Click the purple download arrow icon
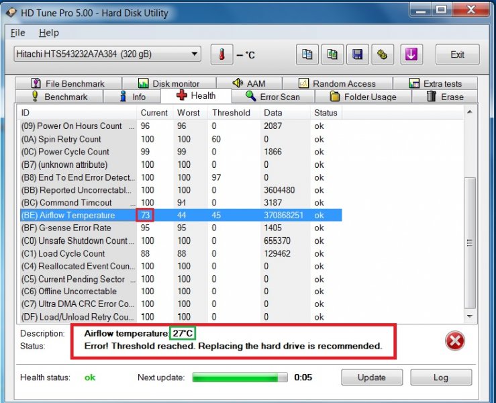The image size is (496, 403). click(411, 54)
